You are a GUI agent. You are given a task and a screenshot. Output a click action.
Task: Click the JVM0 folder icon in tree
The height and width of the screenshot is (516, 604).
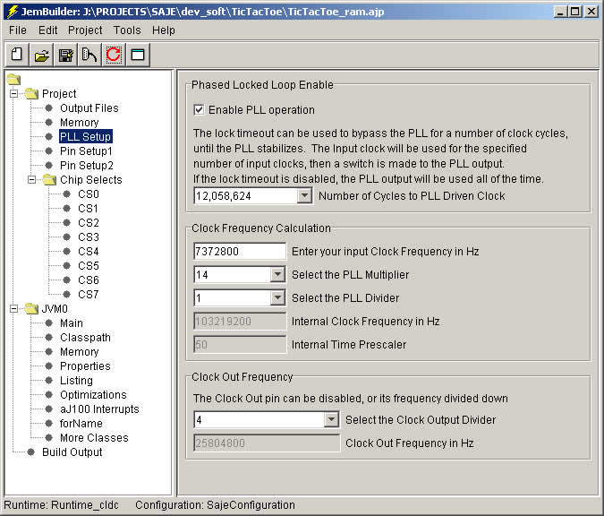coord(31,309)
